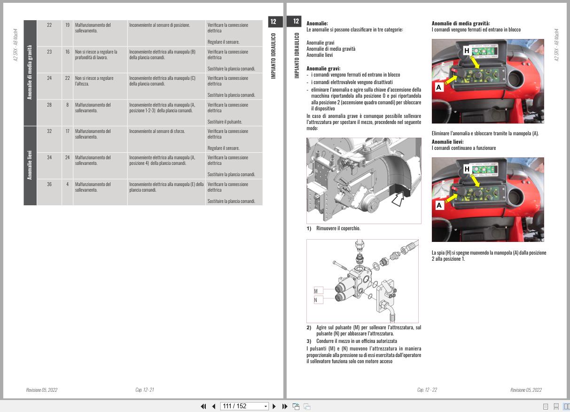
Task: Click '3) Condurre il mezzo in un officina' step
Action: click(352, 341)
